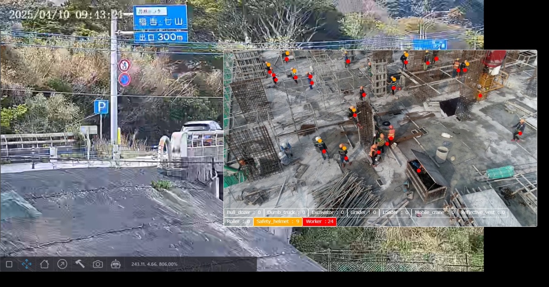This screenshot has height=287, width=549.
Task: Select the Loader class tag
Action: [x=395, y=213]
